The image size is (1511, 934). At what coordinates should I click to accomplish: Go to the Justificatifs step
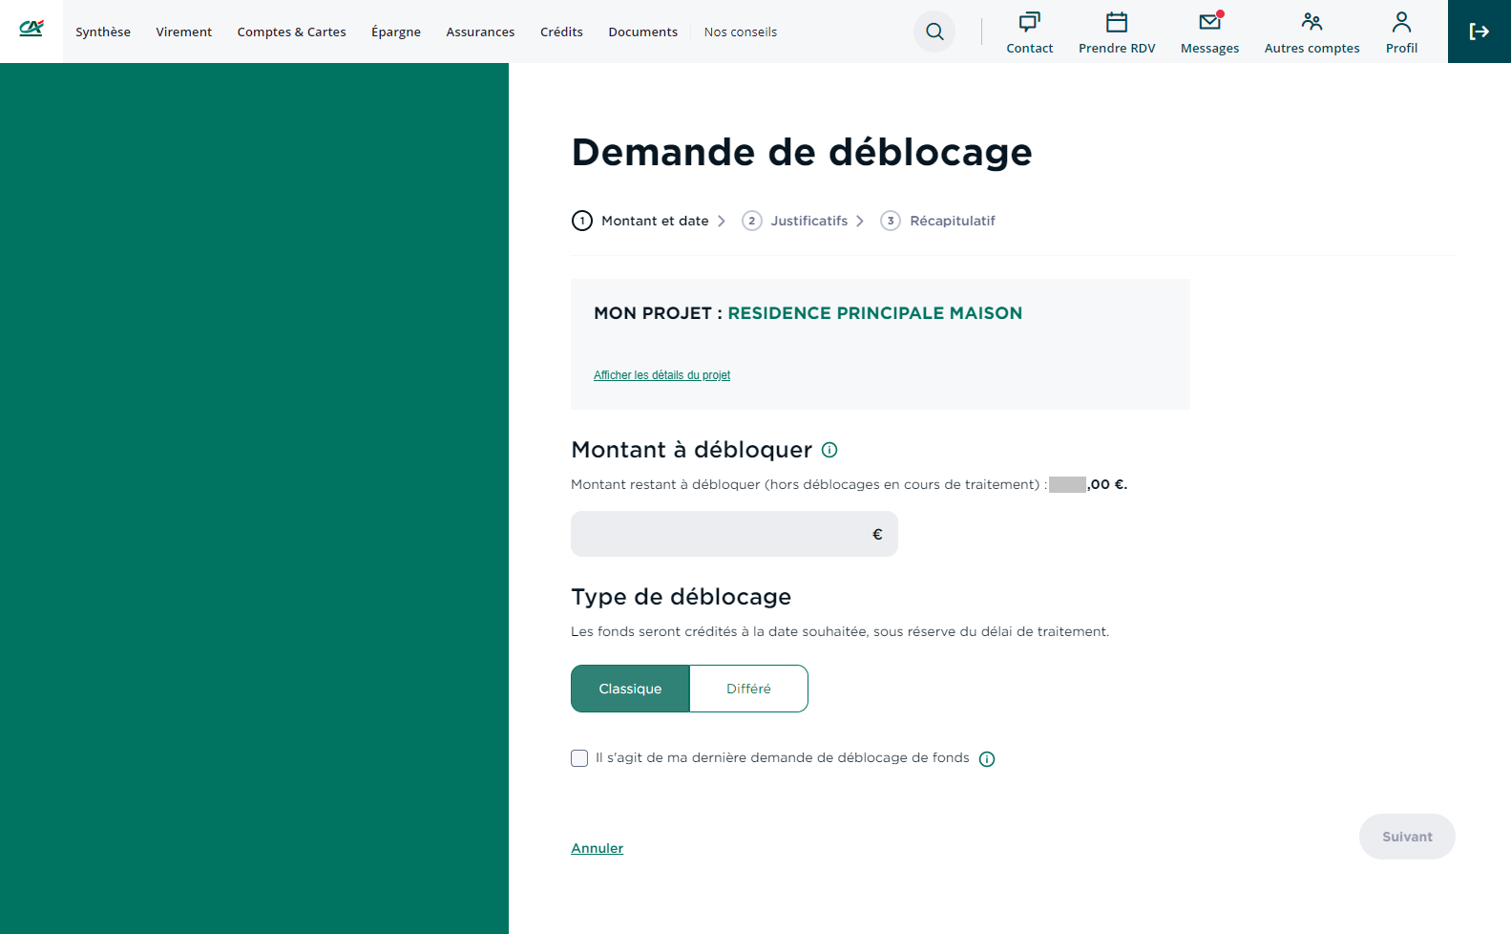808,221
